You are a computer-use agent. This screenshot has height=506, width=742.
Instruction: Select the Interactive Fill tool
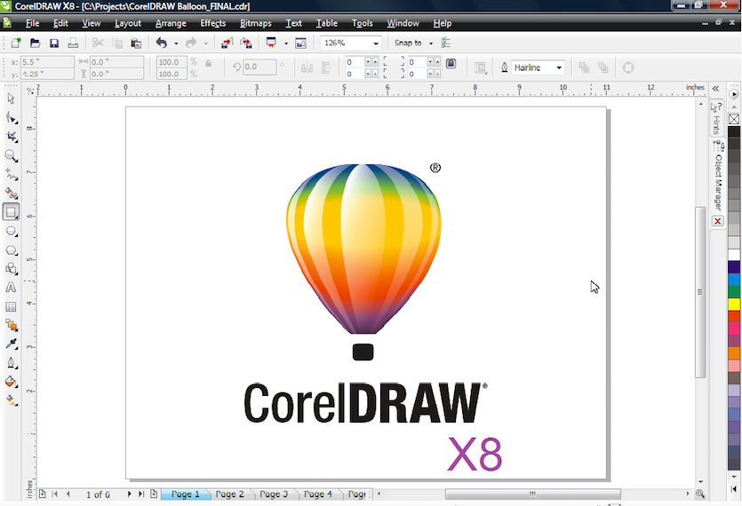coord(11,400)
